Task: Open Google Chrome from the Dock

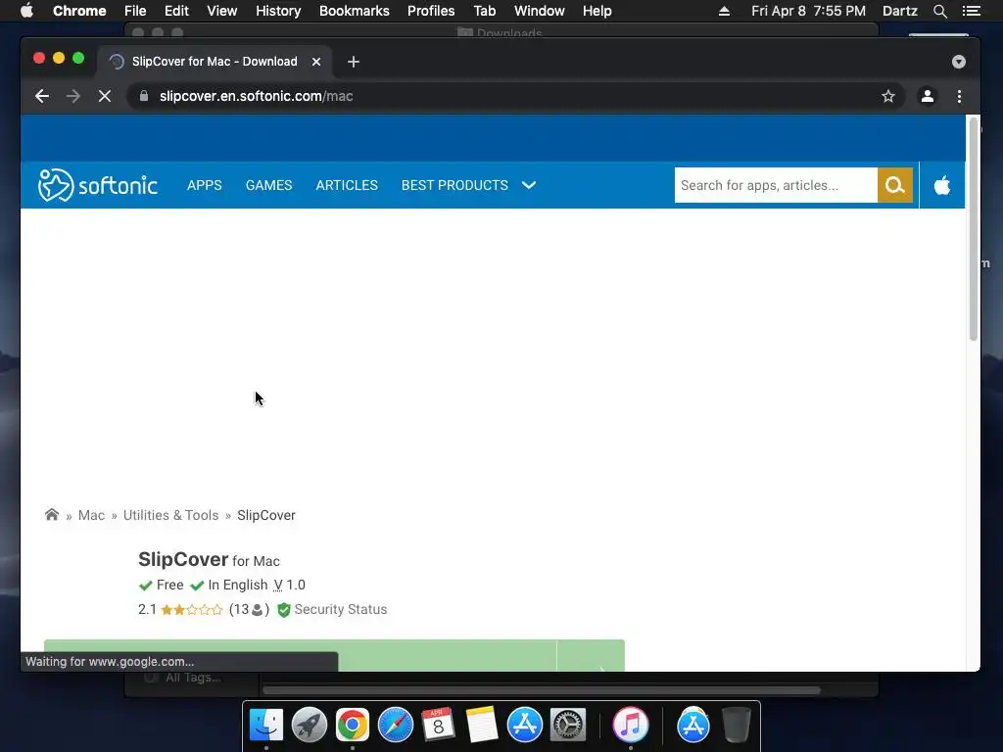Action: pos(353,726)
